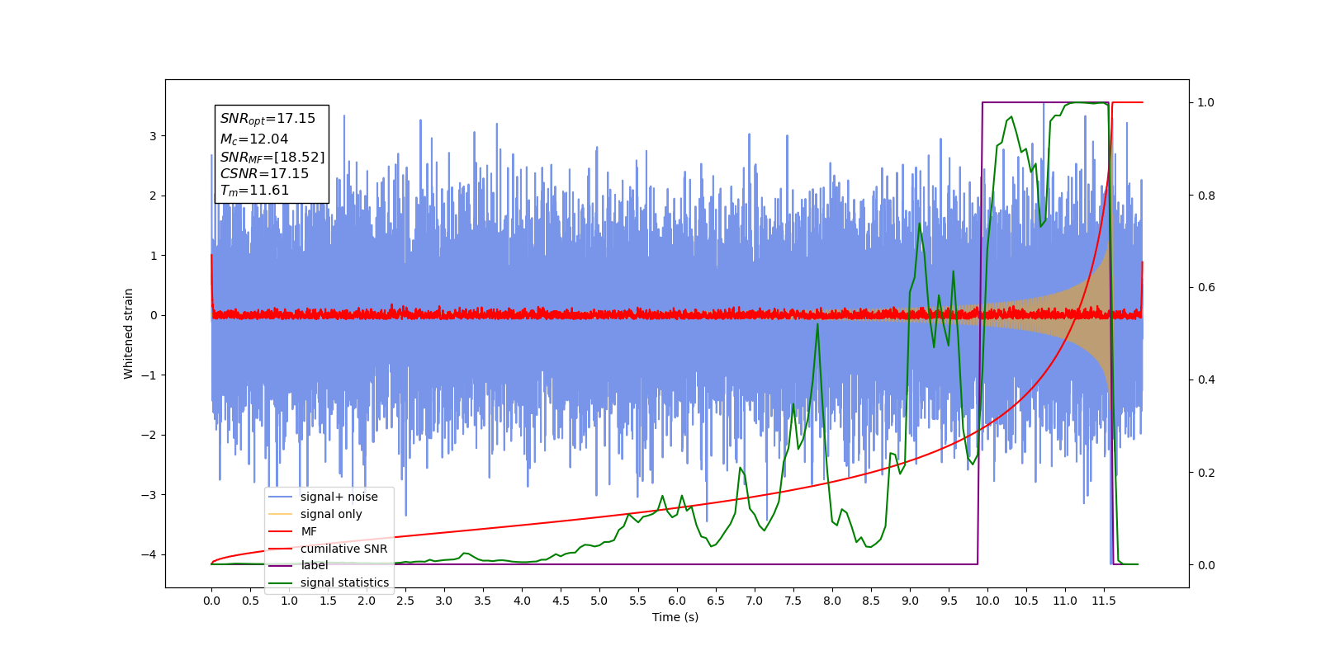Click the right y-axis tick label 0.0
Screen dimensions: 1321x660
[1206, 565]
